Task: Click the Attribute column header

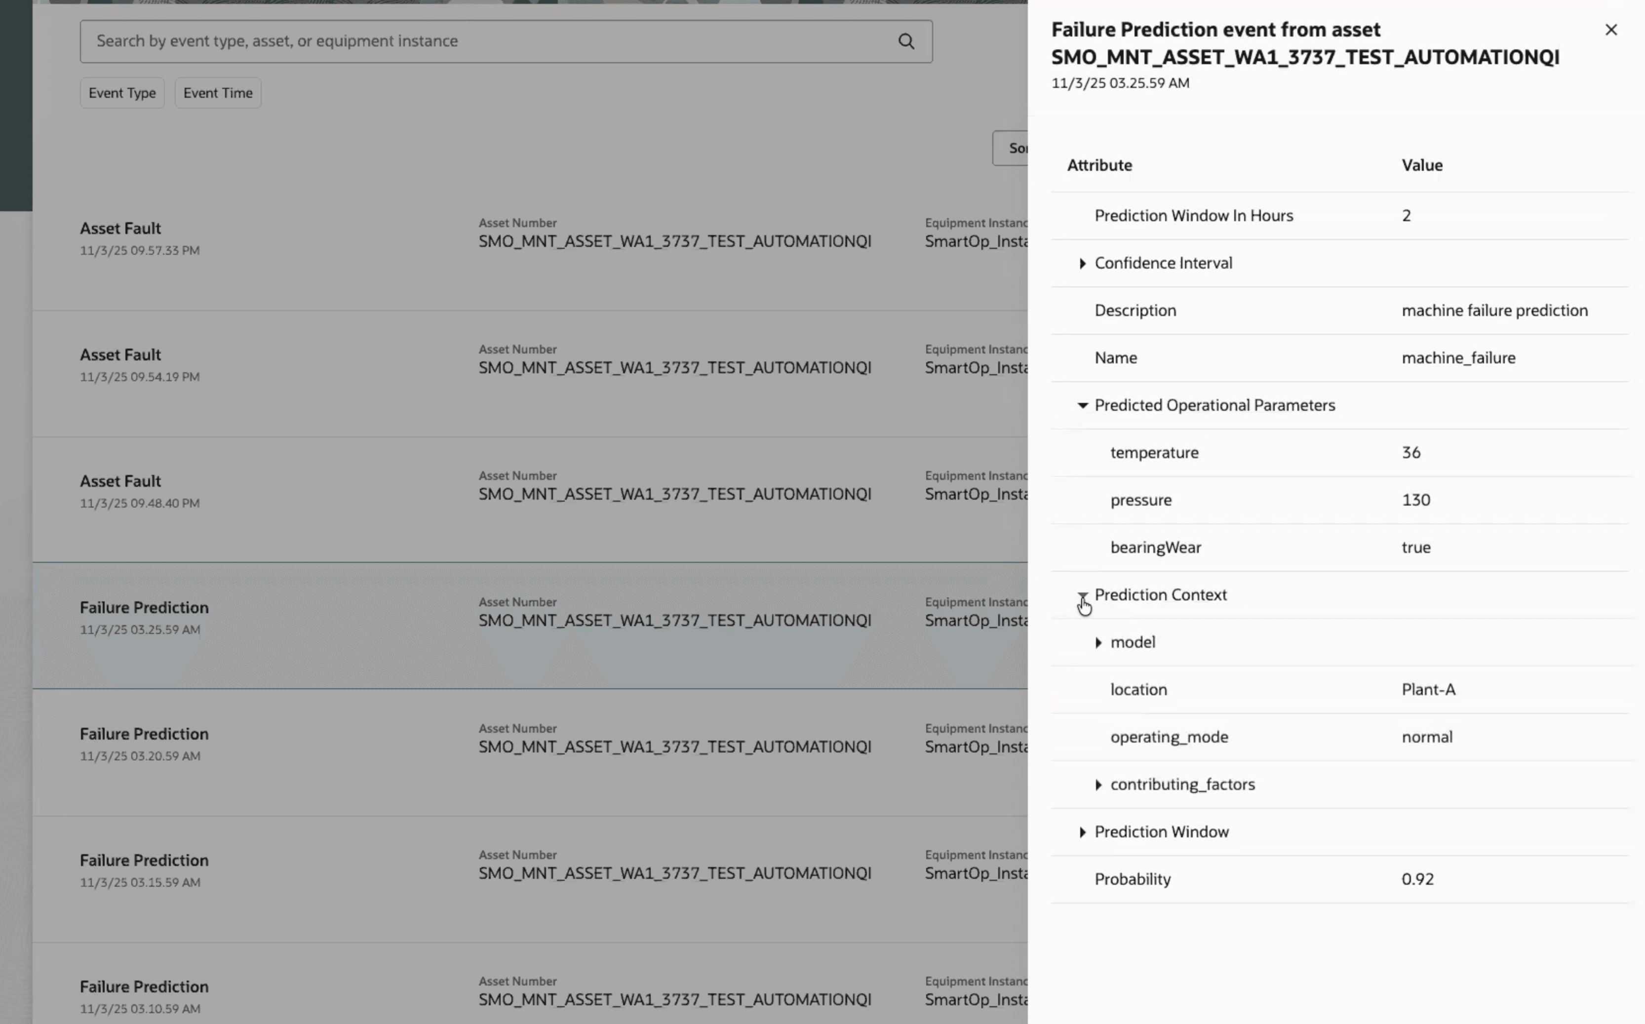Action: click(x=1099, y=165)
